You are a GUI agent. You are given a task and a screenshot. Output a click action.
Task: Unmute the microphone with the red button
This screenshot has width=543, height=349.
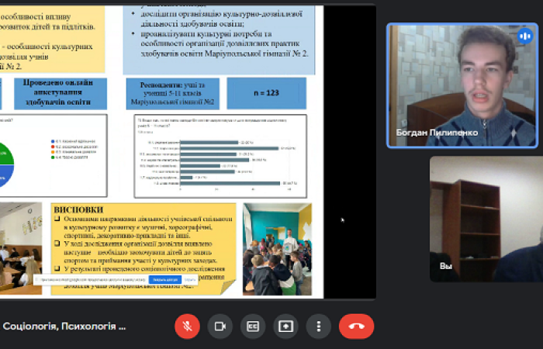click(187, 326)
